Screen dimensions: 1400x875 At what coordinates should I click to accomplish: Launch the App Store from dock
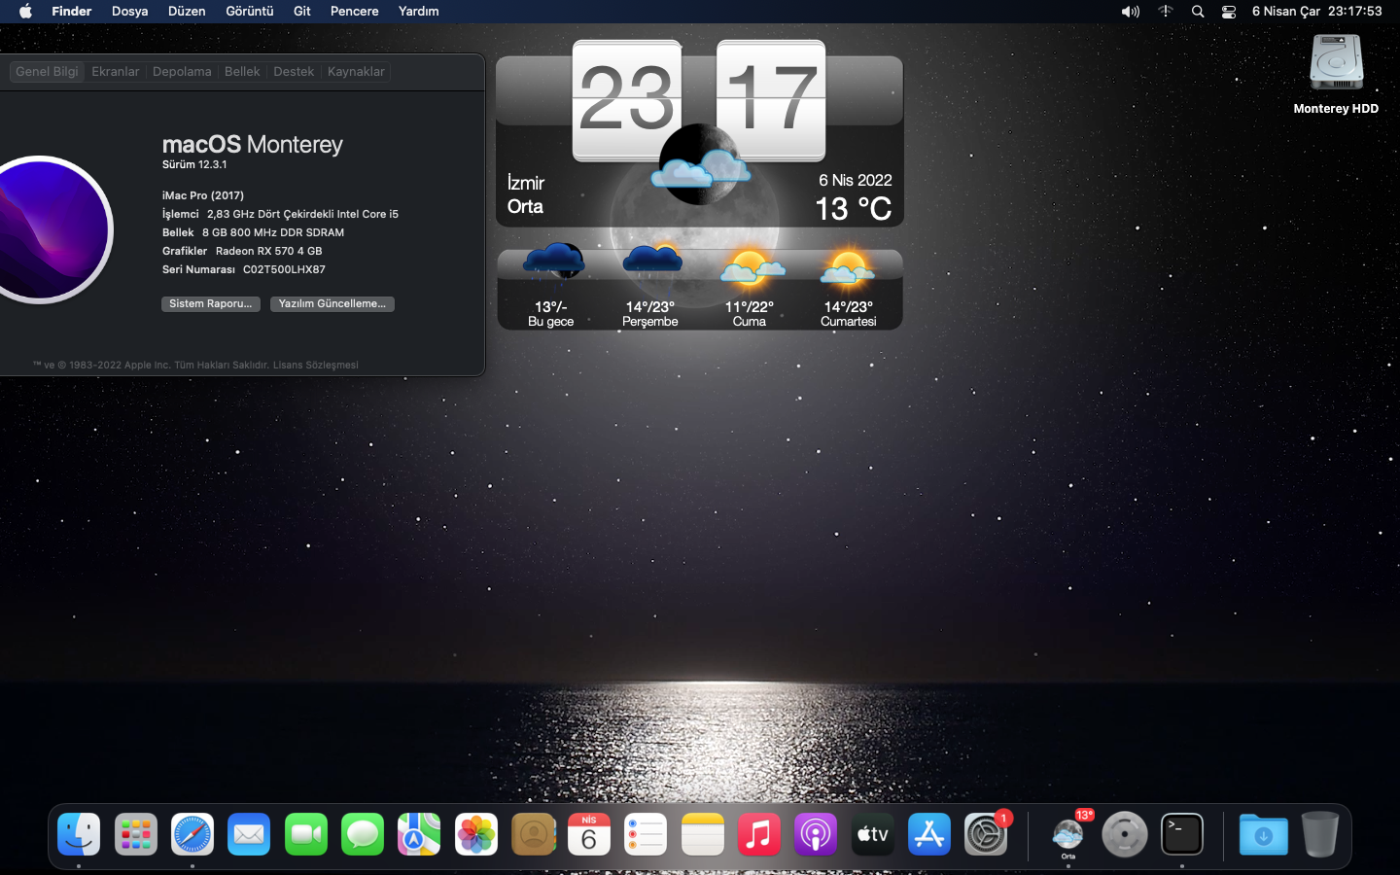(x=929, y=835)
